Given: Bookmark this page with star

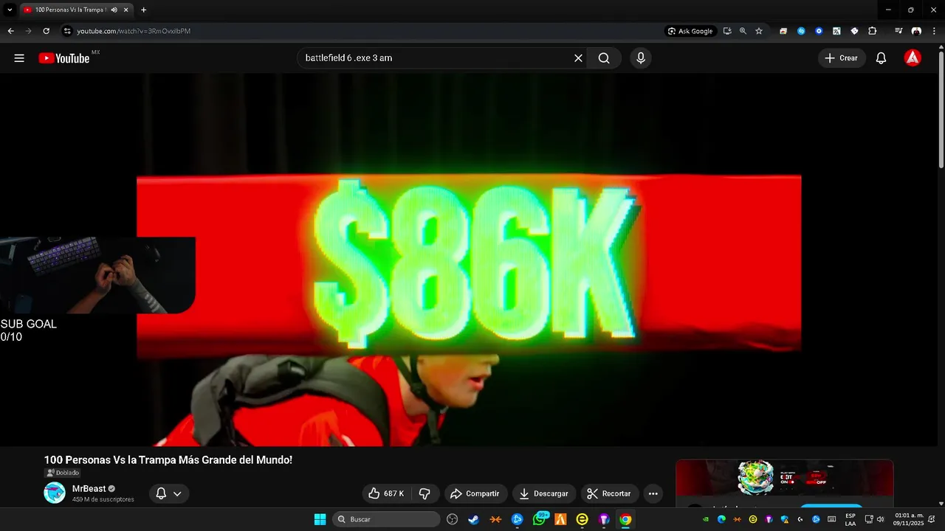Looking at the screenshot, I should pos(758,31).
